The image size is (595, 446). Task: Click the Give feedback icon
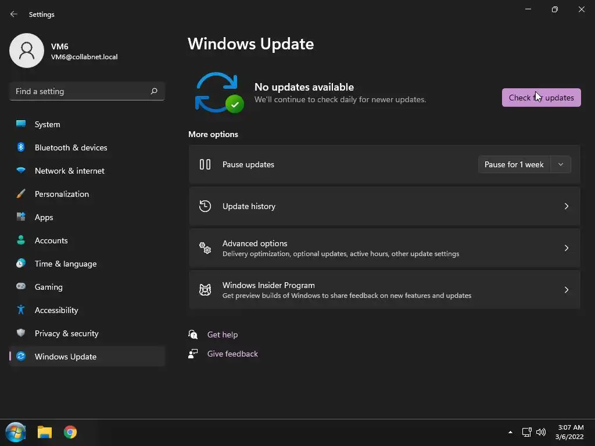coord(193,354)
